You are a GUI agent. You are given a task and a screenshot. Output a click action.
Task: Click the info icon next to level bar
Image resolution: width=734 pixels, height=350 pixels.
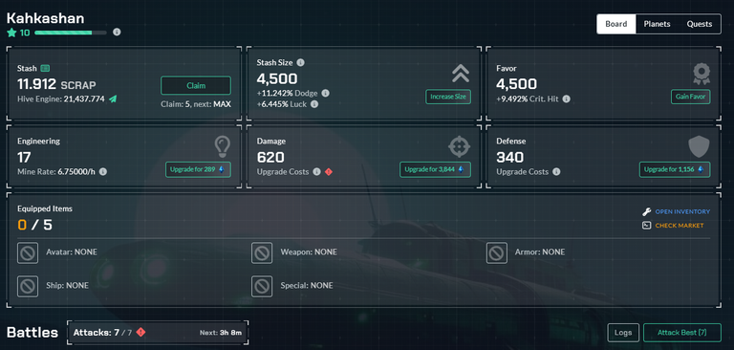coord(117,33)
